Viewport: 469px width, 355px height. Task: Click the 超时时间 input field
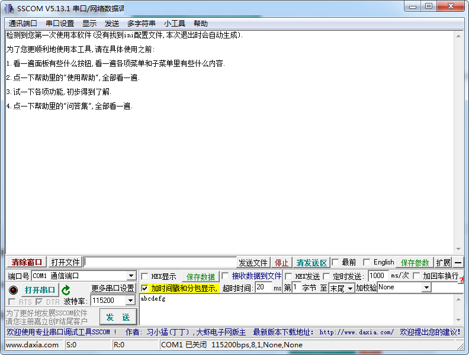(264, 288)
